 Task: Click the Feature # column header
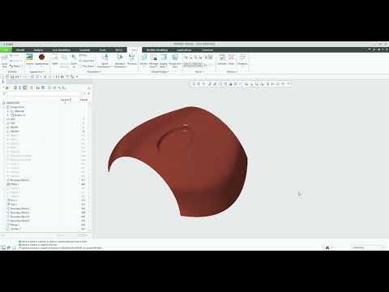click(66, 100)
